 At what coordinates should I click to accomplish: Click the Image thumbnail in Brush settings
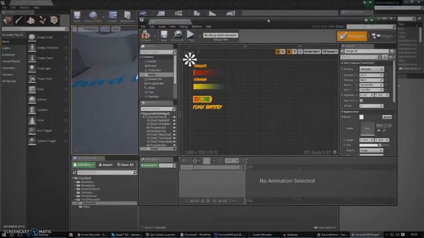point(367,128)
